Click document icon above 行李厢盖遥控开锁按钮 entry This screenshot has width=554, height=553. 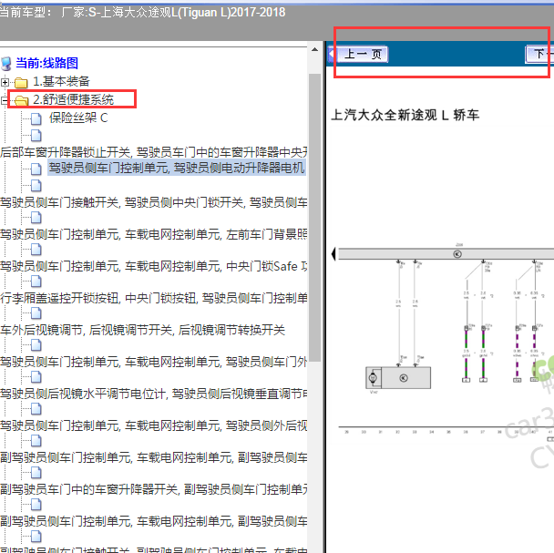36,282
